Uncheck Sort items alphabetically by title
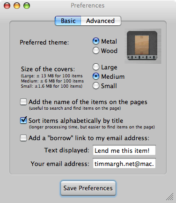The width and height of the screenshot is (176, 203). (x=23, y=120)
